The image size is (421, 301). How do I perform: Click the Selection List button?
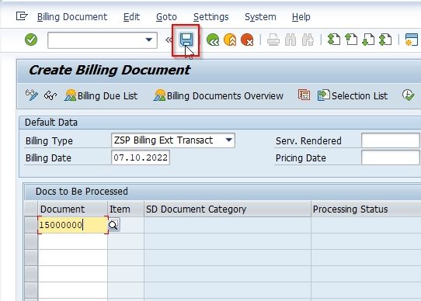pyautogui.click(x=353, y=95)
